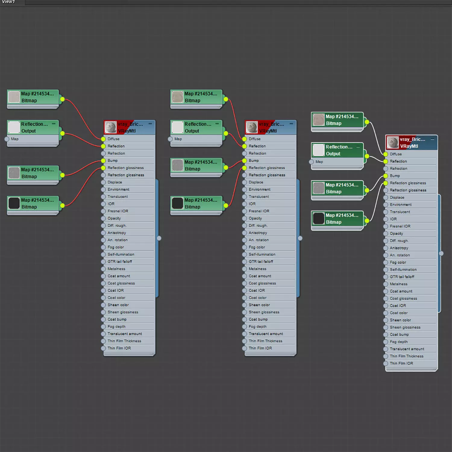Collapse the white-wired VRayMtl node
Image resolution: width=452 pixels, height=452 pixels.
pyautogui.click(x=432, y=139)
